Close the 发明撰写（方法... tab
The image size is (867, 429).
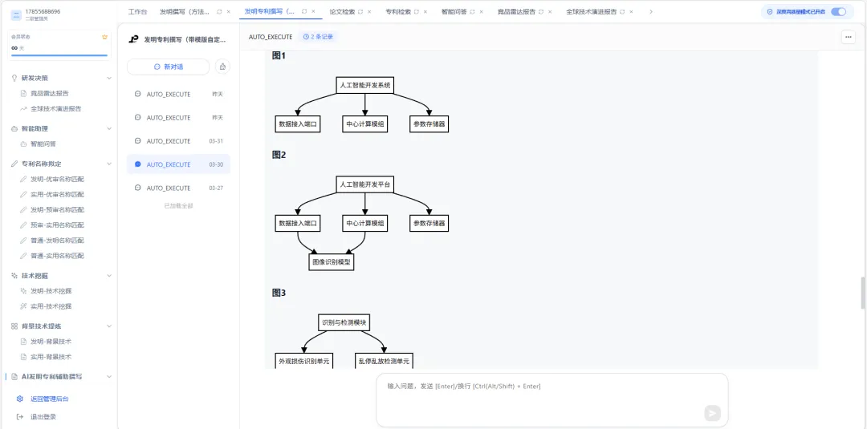pyautogui.click(x=228, y=11)
